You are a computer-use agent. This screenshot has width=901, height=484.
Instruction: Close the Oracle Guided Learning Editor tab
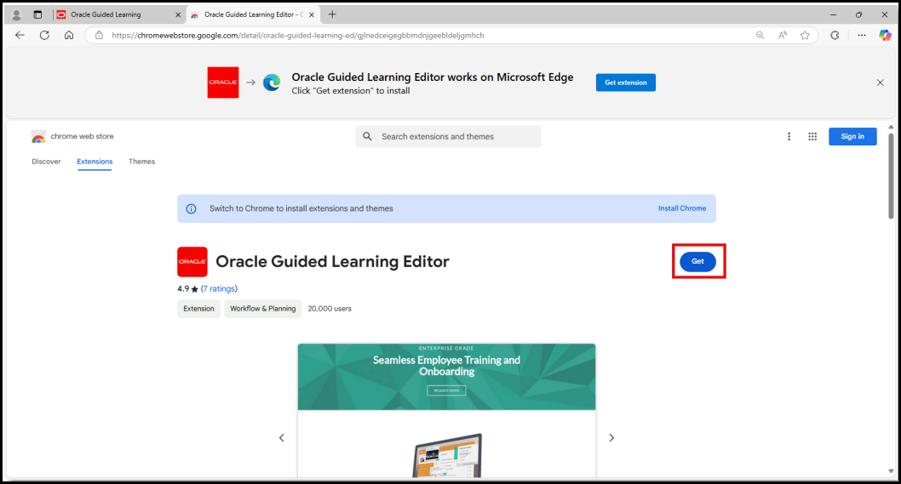(x=312, y=15)
